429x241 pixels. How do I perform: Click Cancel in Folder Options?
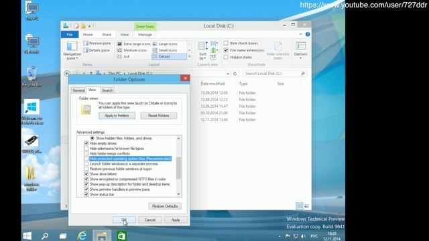(150, 220)
